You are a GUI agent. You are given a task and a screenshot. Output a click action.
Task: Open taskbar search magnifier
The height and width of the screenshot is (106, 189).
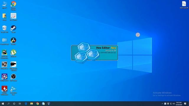[x=9, y=104]
